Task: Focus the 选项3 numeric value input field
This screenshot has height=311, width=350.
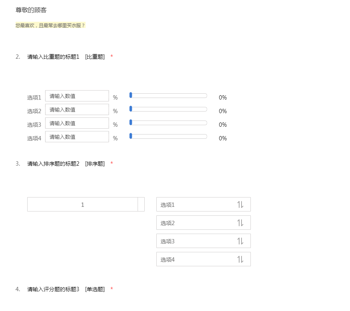Action: [77, 123]
